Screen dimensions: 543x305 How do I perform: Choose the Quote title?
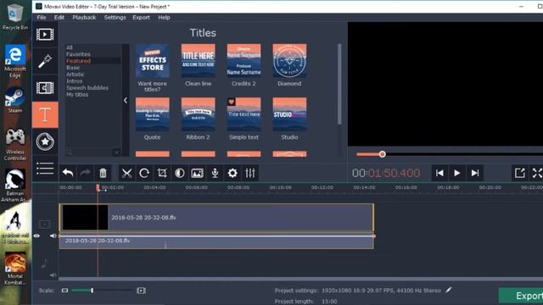153,114
